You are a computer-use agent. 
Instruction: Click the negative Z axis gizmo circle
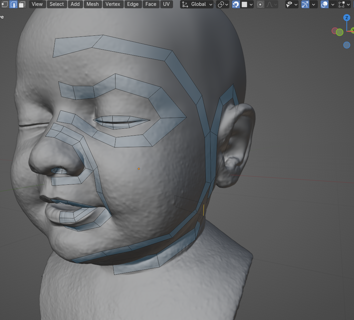click(x=346, y=45)
